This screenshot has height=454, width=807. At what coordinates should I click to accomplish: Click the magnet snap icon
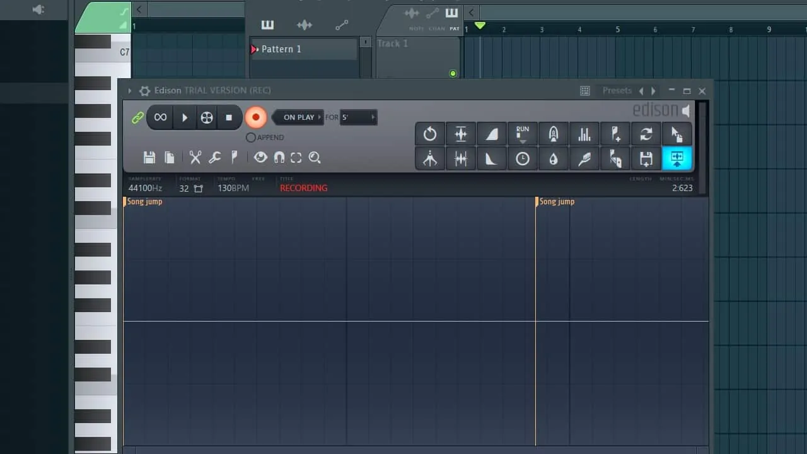(x=279, y=158)
